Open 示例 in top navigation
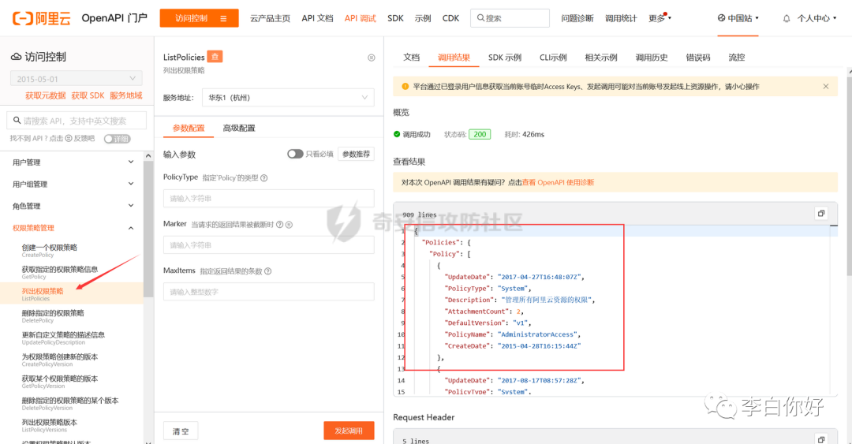The height and width of the screenshot is (444, 852). click(x=423, y=18)
